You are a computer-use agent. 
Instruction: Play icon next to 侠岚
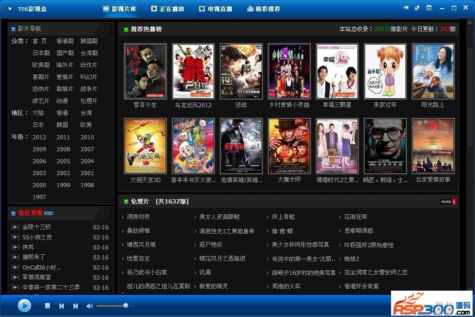tap(15, 247)
